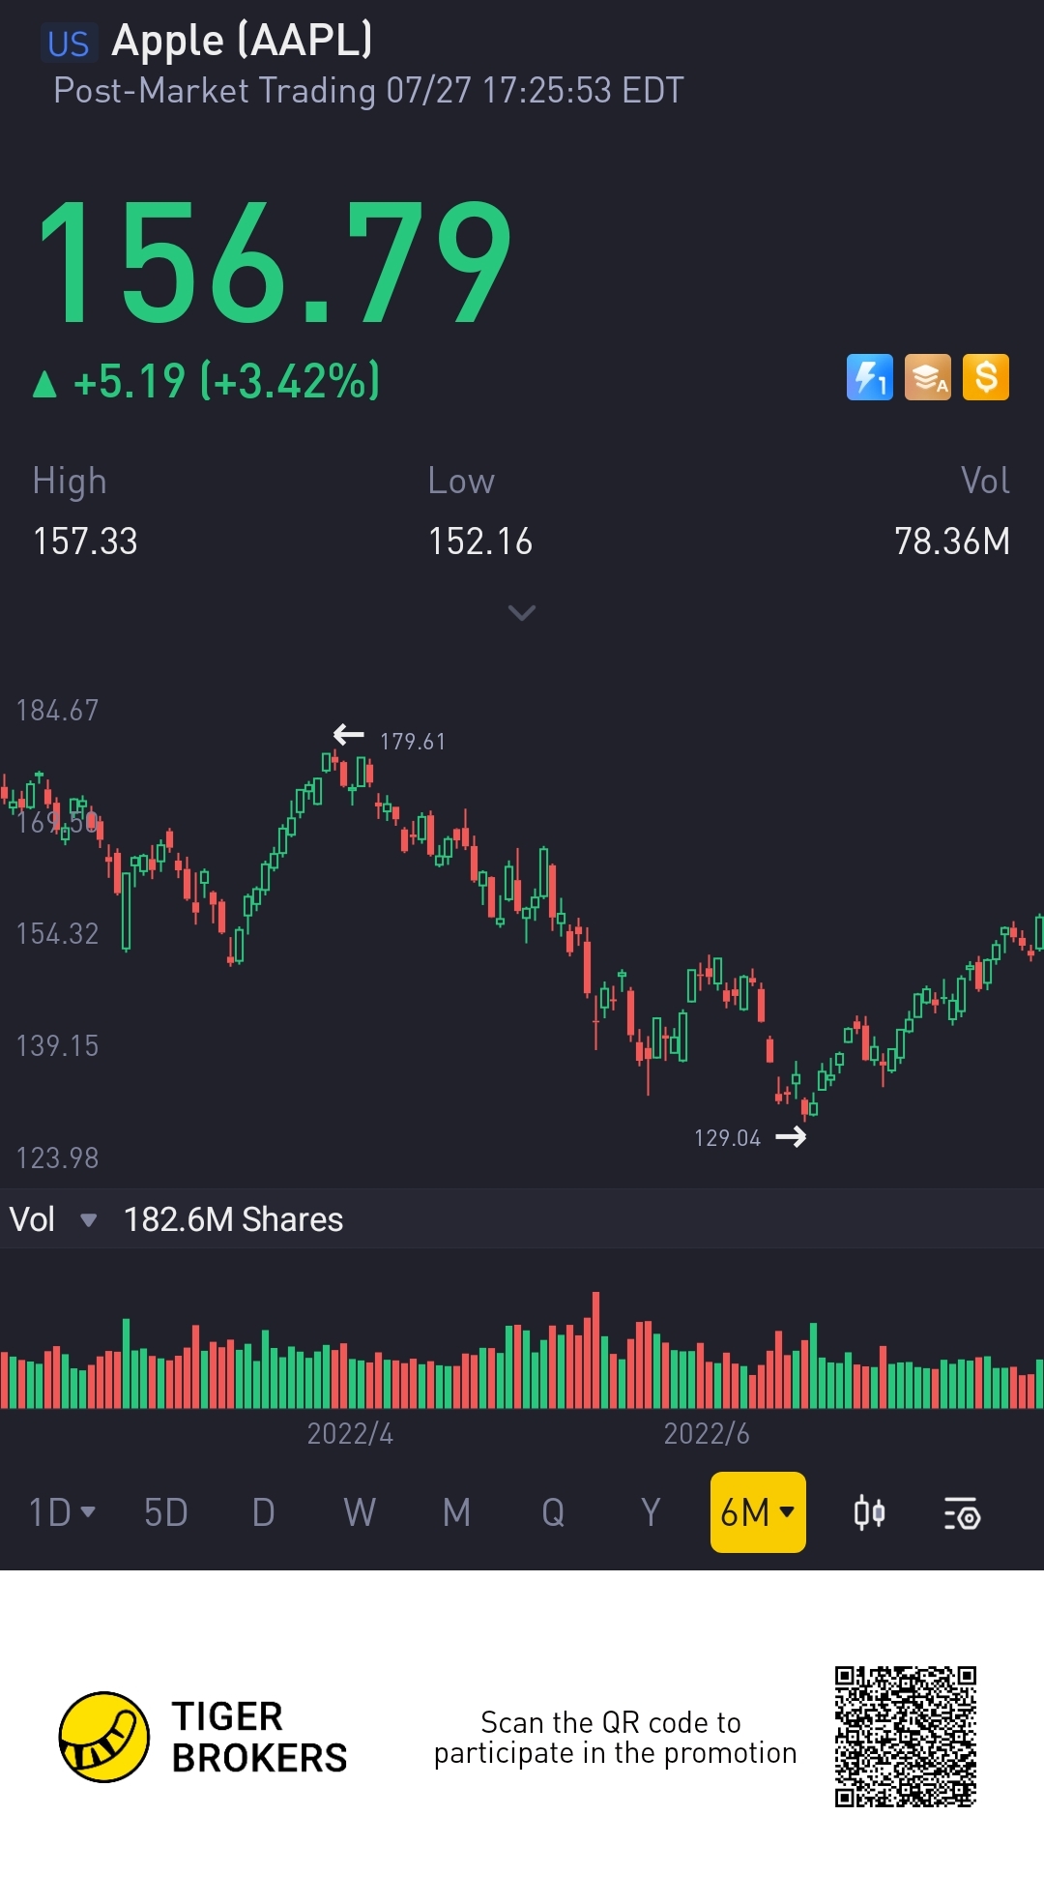Tap the orange stacked layers icon

[x=927, y=377]
